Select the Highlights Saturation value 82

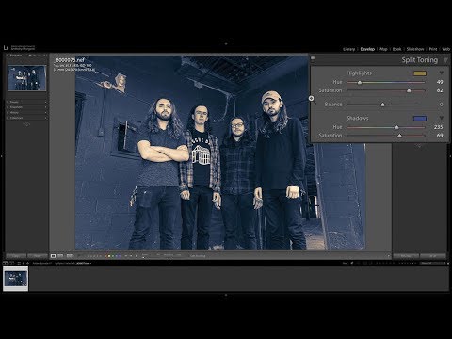pos(440,90)
